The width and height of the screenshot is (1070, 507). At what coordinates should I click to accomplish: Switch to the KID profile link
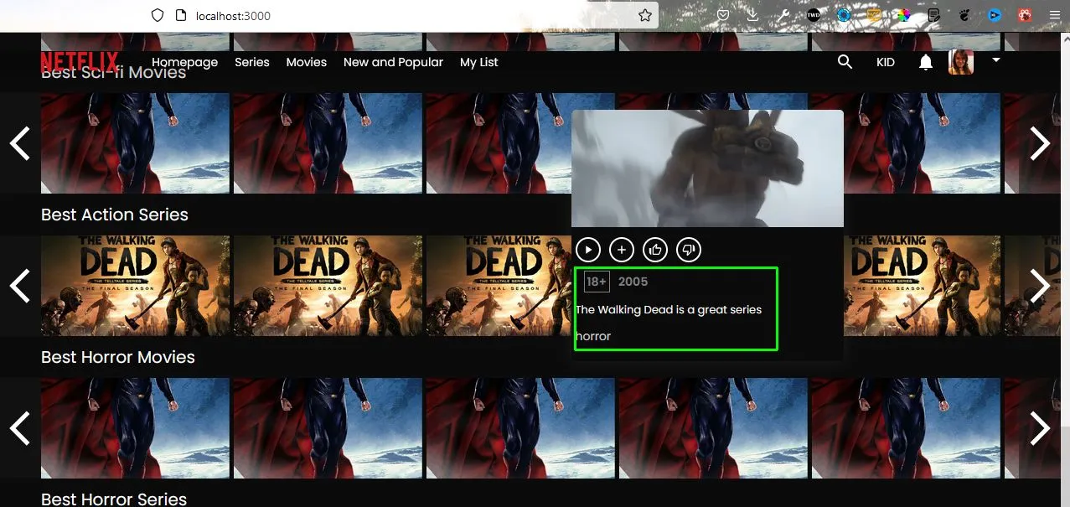[885, 62]
